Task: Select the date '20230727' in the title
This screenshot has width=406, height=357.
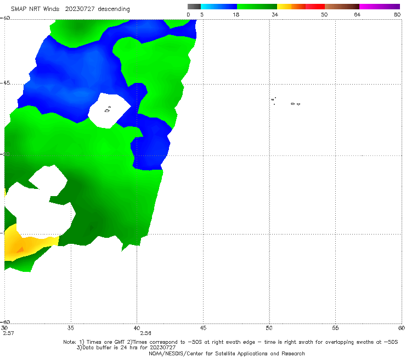Action: (80, 9)
